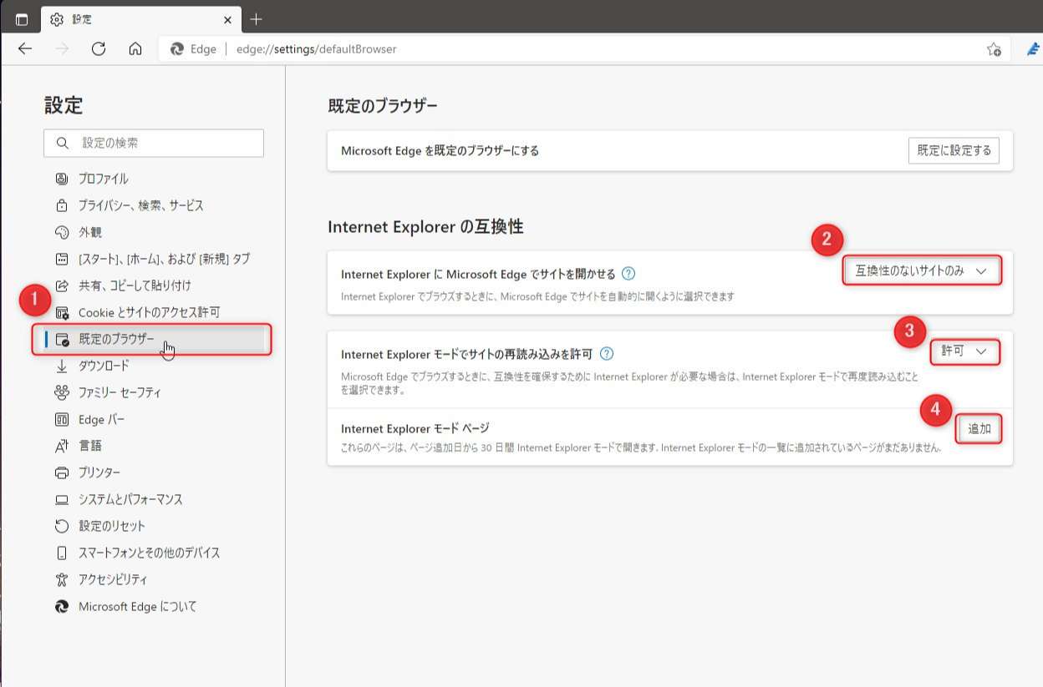The height and width of the screenshot is (687, 1043).
Task: Click the Forward arrow icon
Action: (x=62, y=48)
